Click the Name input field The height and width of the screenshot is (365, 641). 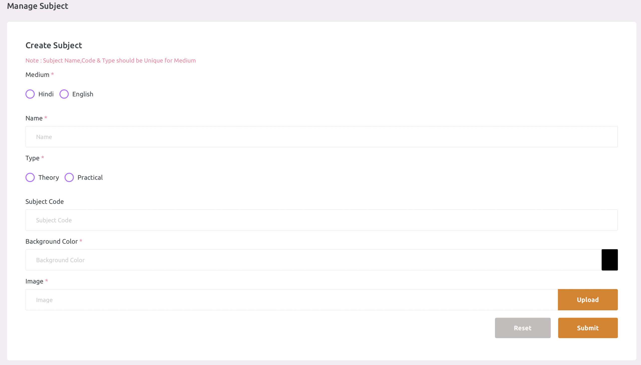pyautogui.click(x=322, y=137)
